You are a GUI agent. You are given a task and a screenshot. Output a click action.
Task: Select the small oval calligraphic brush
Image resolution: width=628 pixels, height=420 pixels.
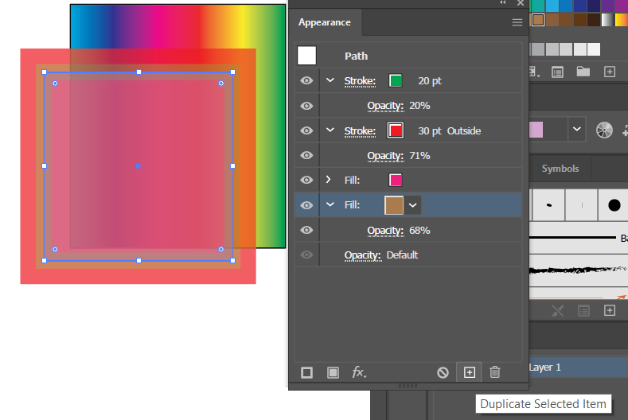(x=548, y=205)
